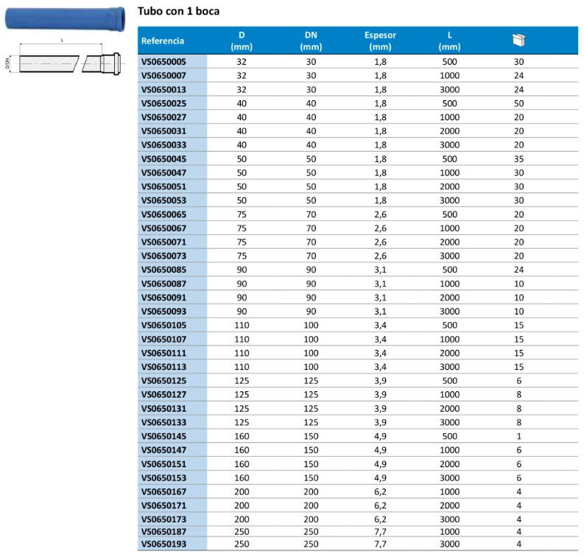584x557 pixels.
Task: Click the L (mm) column header
Action: tap(449, 41)
